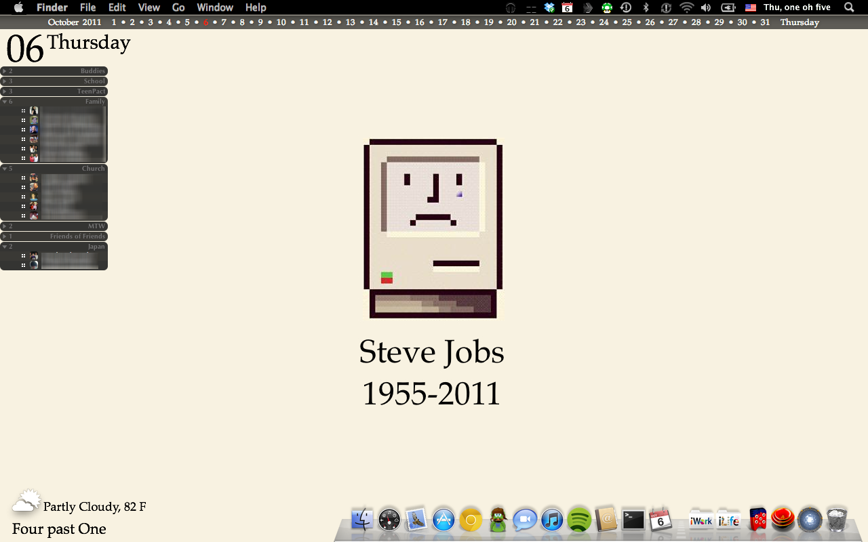
Task: Select the first contact in Family group
Action: coord(54,110)
